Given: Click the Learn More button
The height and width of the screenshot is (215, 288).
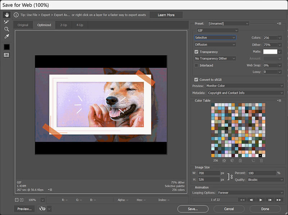Looking at the screenshot, I should click(166, 15).
